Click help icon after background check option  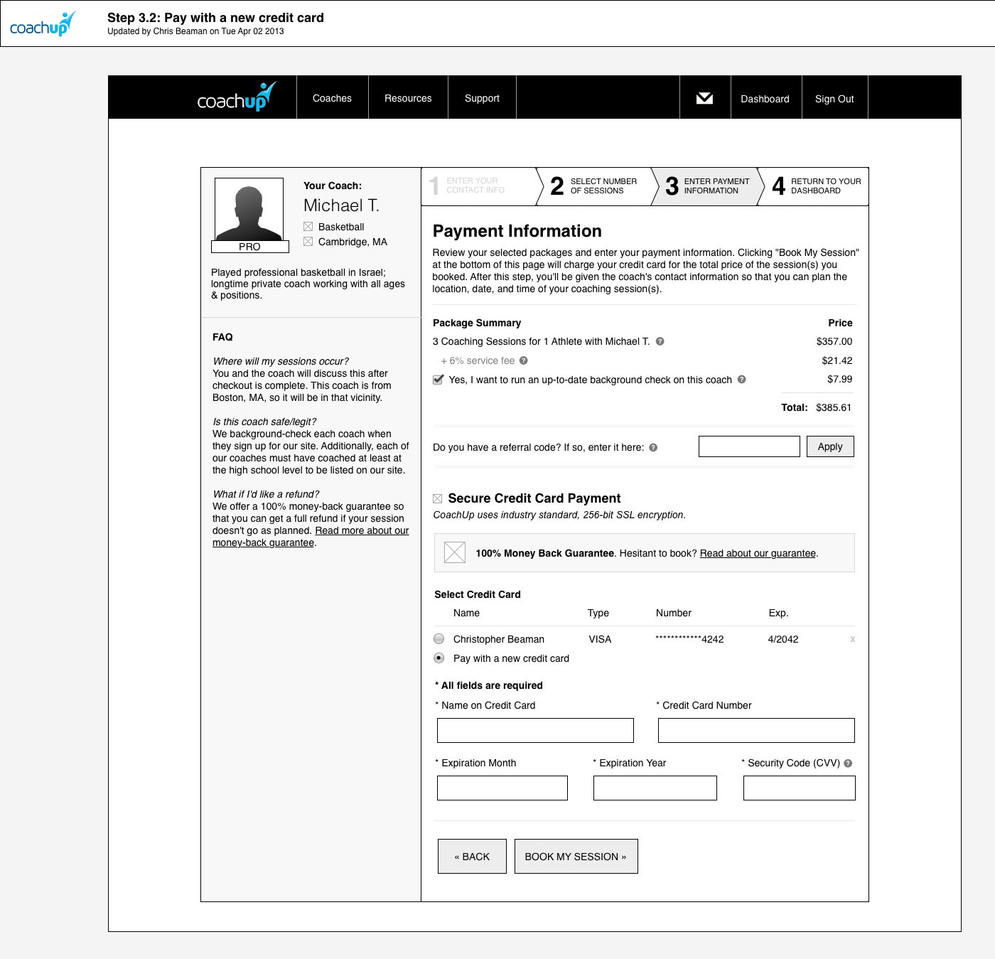tap(741, 380)
